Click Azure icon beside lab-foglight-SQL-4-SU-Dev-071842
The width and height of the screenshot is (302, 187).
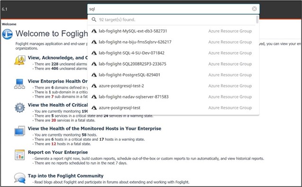click(x=94, y=53)
